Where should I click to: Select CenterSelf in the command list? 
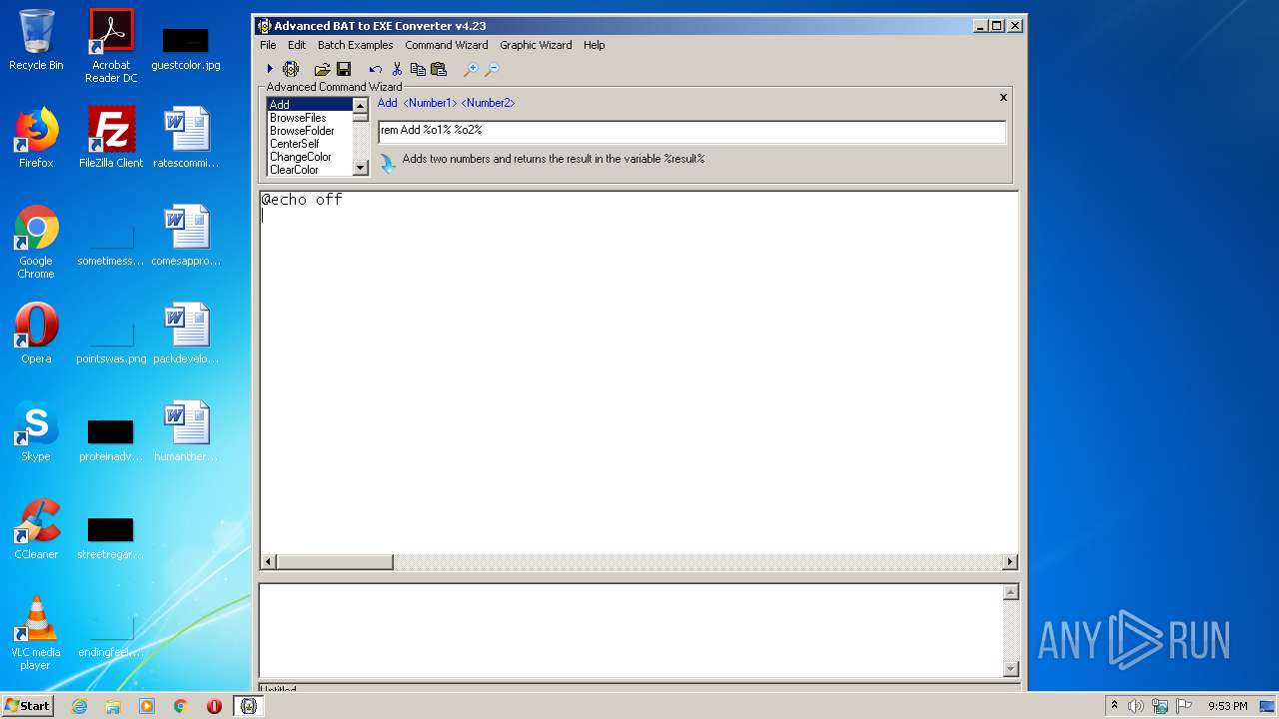click(x=310, y=144)
